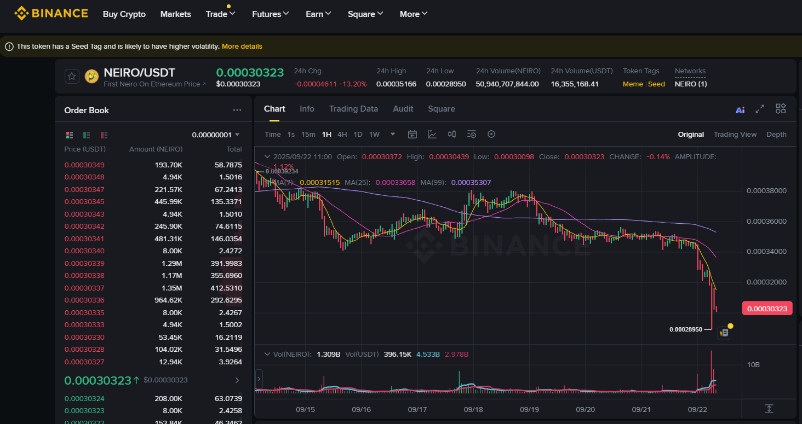Click the More details seed tag link
The image size is (802, 424).
pos(242,47)
